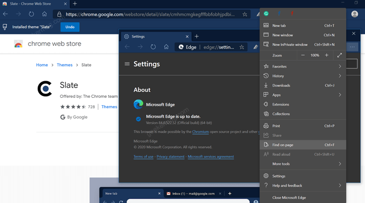Click the green Grammarly extension icon
This screenshot has width=365, height=203.
[266, 14]
